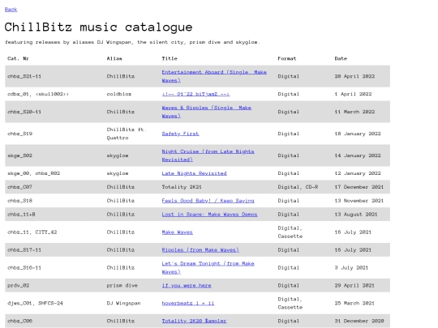This screenshot has height=328, width=438.
Task: Click catalogue number chbz_S21-11
Action: pyautogui.click(x=24, y=76)
